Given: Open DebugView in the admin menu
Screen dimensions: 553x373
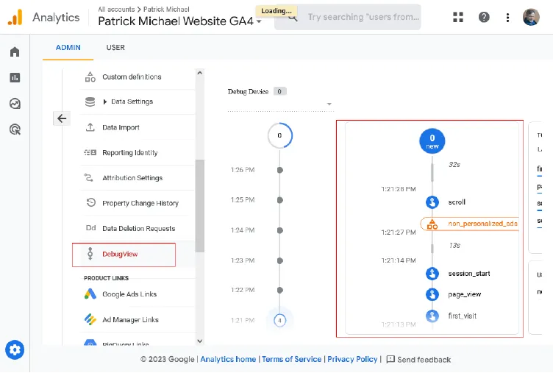Looking at the screenshot, I should 120,255.
